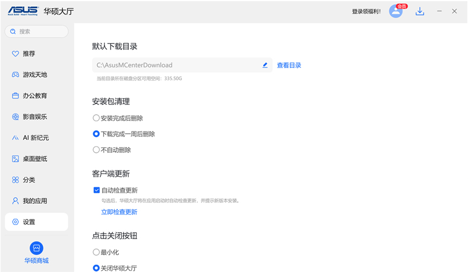470x272 pixels.
Task: Click the search magnifier icon
Action: (x=13, y=31)
